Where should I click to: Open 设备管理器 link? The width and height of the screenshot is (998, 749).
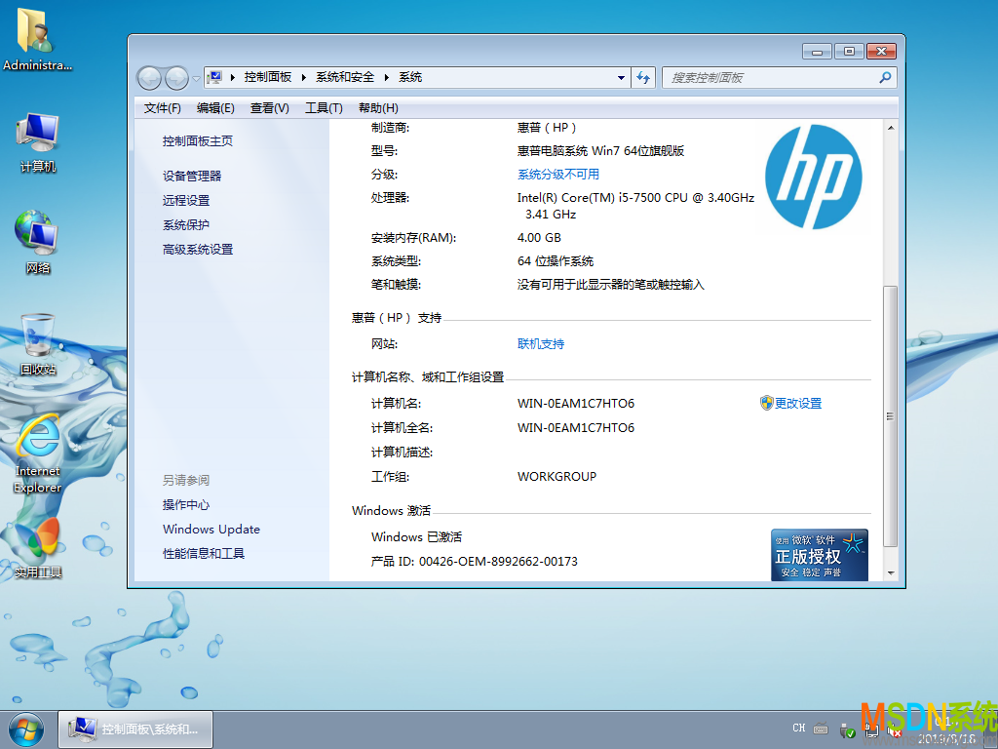192,176
